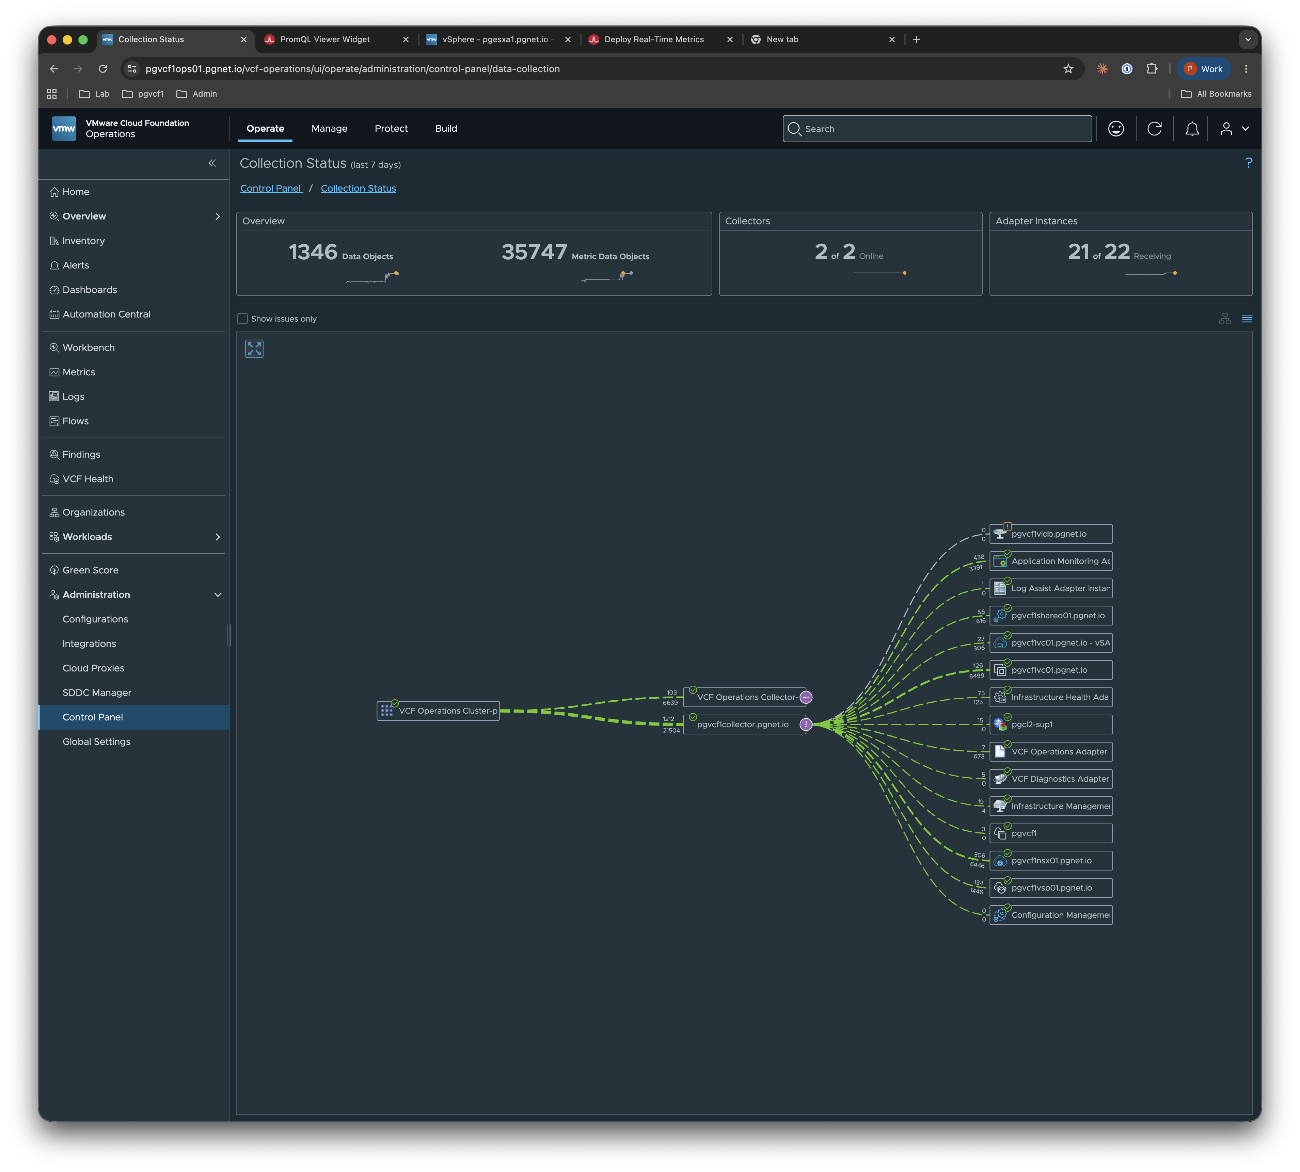Enable the Show issues only checkbox
Image resolution: width=1300 pixels, height=1172 pixels.
point(243,319)
